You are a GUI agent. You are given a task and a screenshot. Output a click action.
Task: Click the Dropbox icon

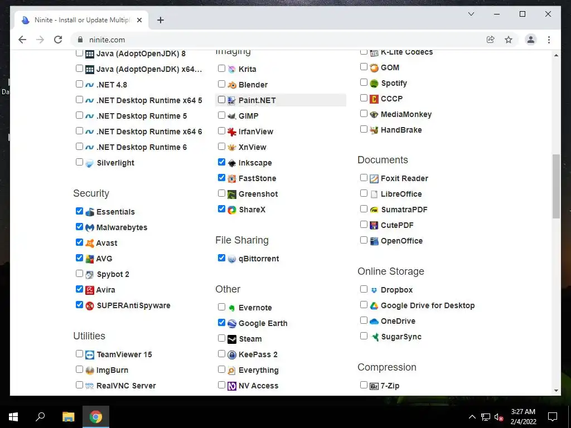click(x=374, y=290)
